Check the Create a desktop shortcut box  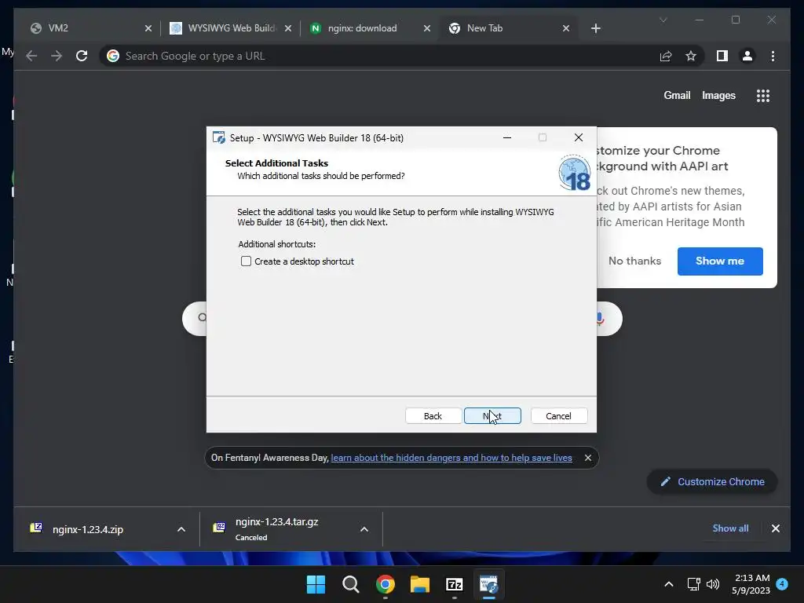click(x=246, y=261)
